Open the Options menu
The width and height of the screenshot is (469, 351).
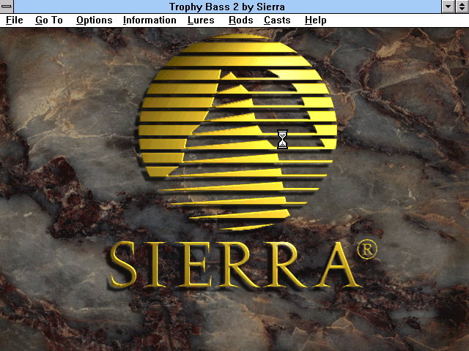click(x=95, y=20)
